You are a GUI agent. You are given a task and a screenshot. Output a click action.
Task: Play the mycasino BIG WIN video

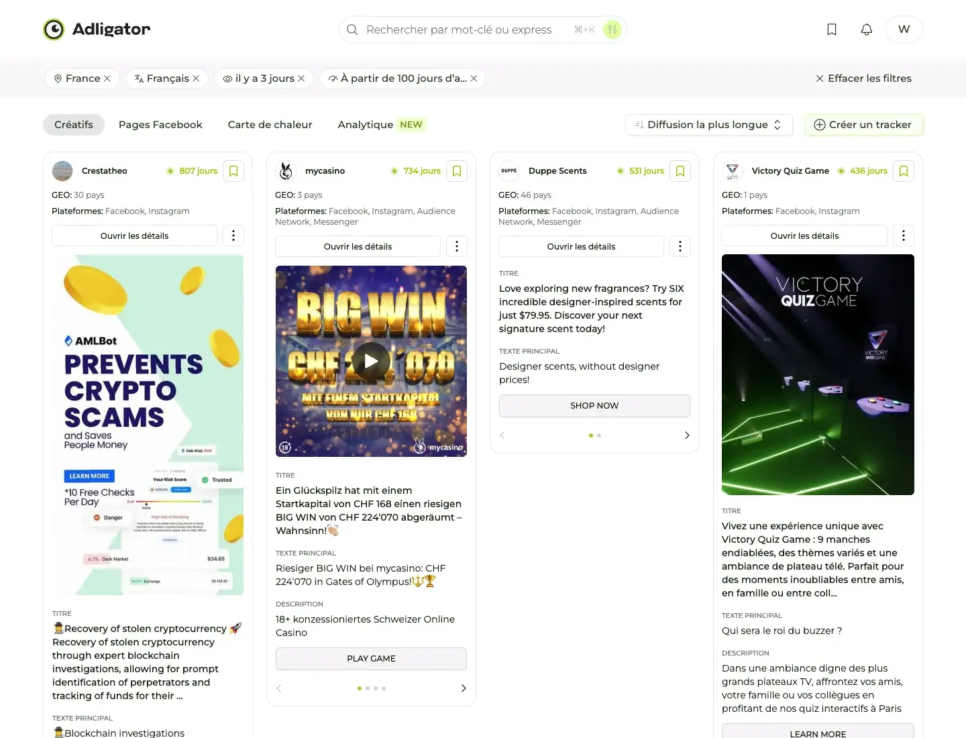pyautogui.click(x=371, y=361)
